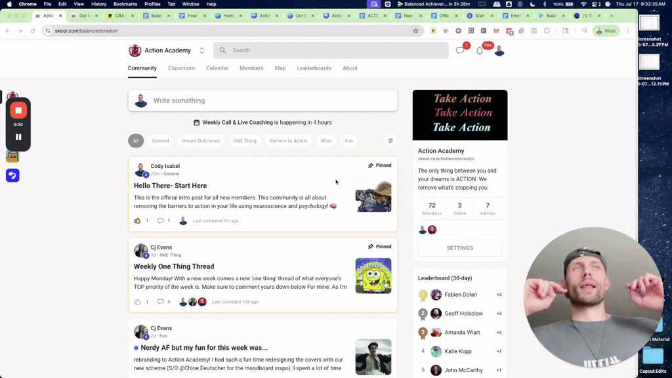
Task: Click into the Skool search field
Action: coord(331,51)
